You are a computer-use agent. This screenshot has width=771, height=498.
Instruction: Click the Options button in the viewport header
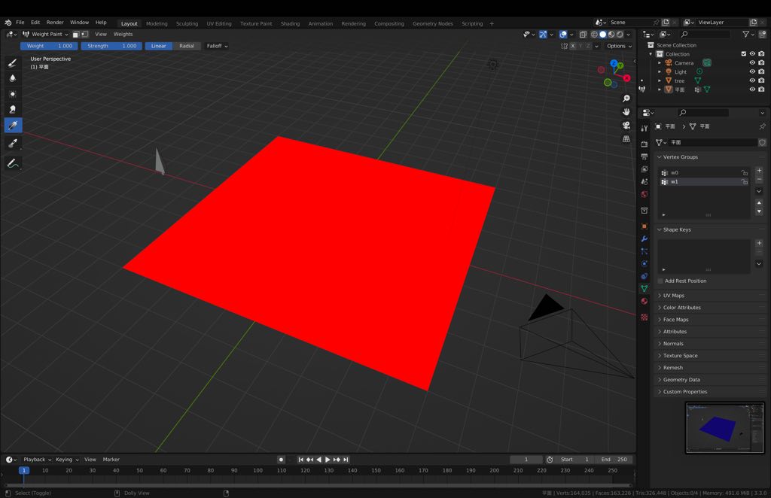[x=616, y=46]
